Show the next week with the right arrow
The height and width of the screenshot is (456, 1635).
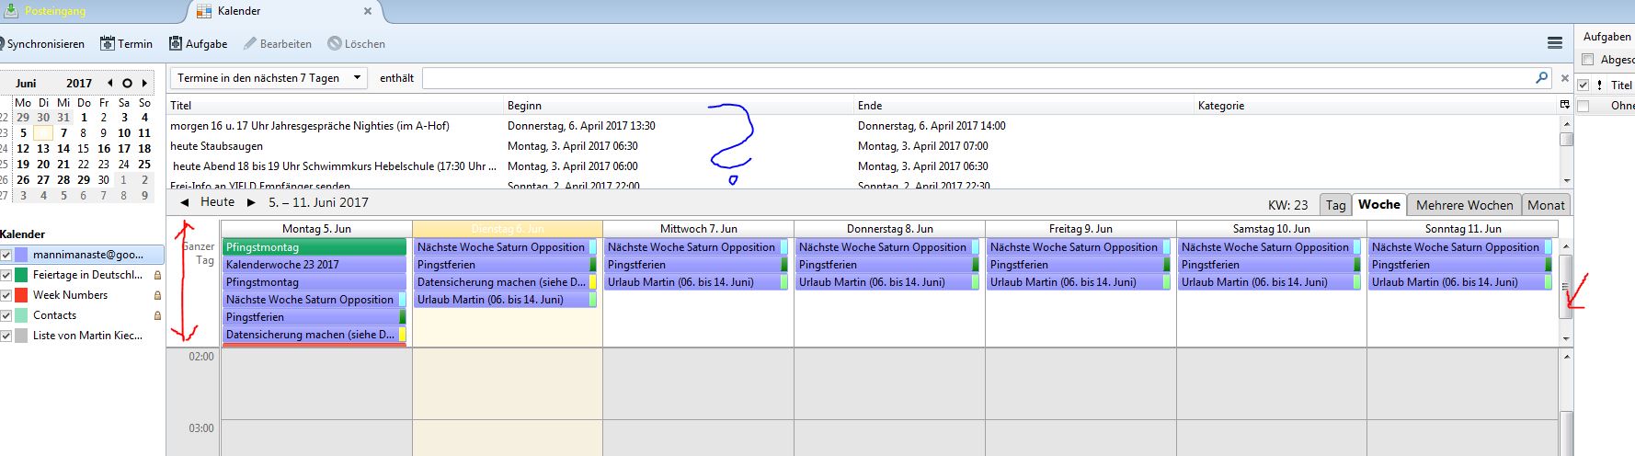[x=251, y=202]
